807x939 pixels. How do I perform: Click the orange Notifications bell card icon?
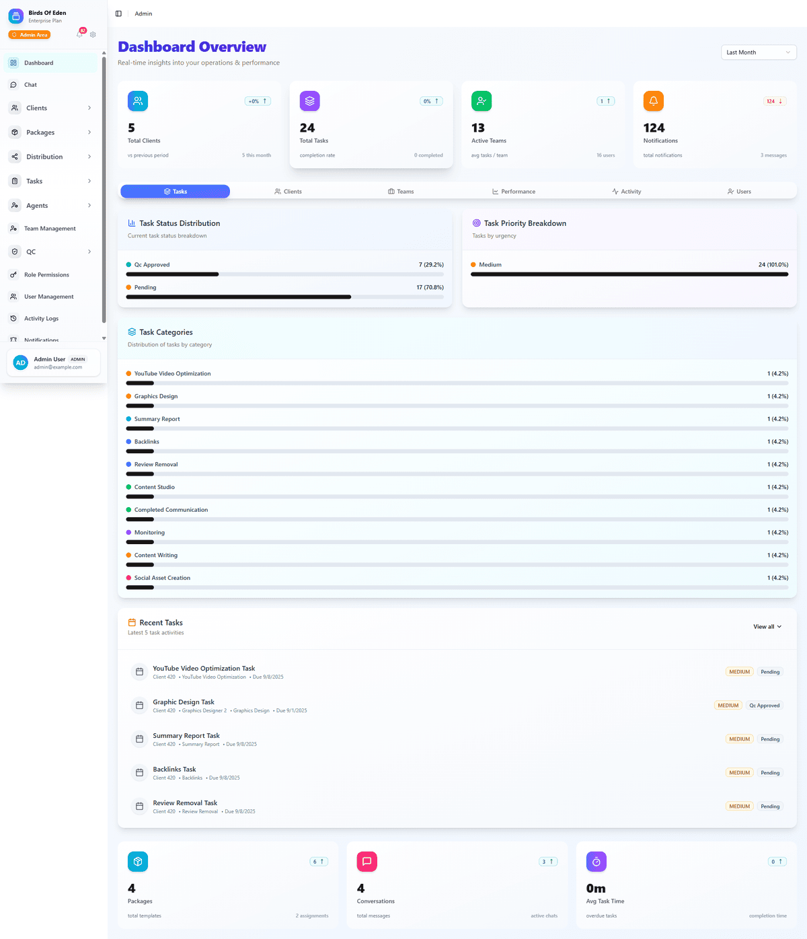click(653, 101)
